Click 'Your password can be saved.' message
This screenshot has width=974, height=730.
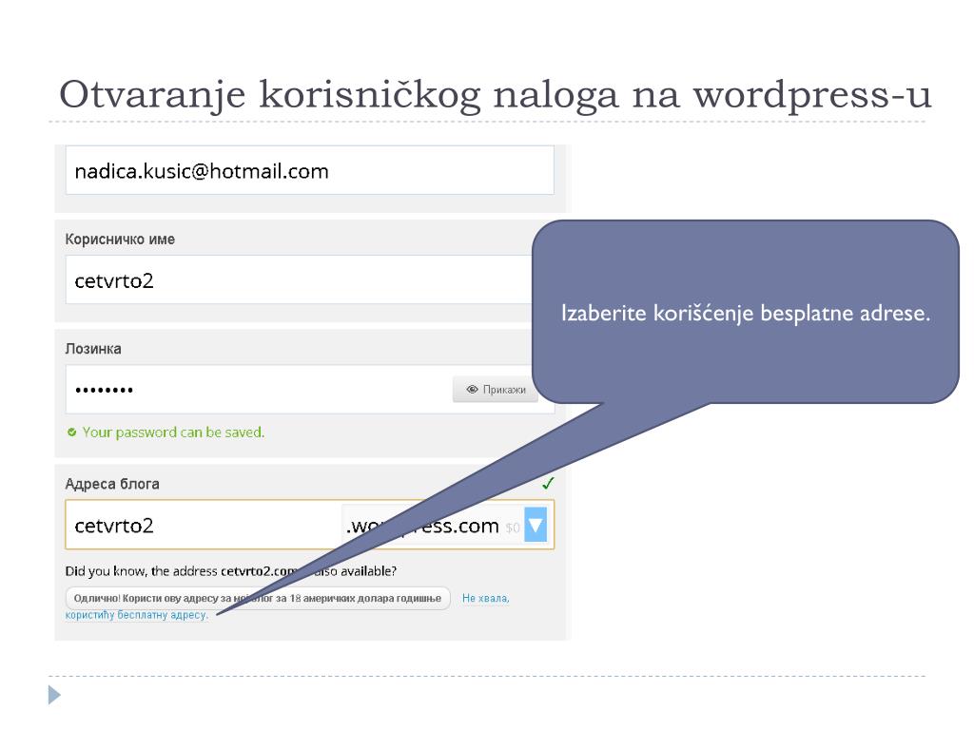173,432
